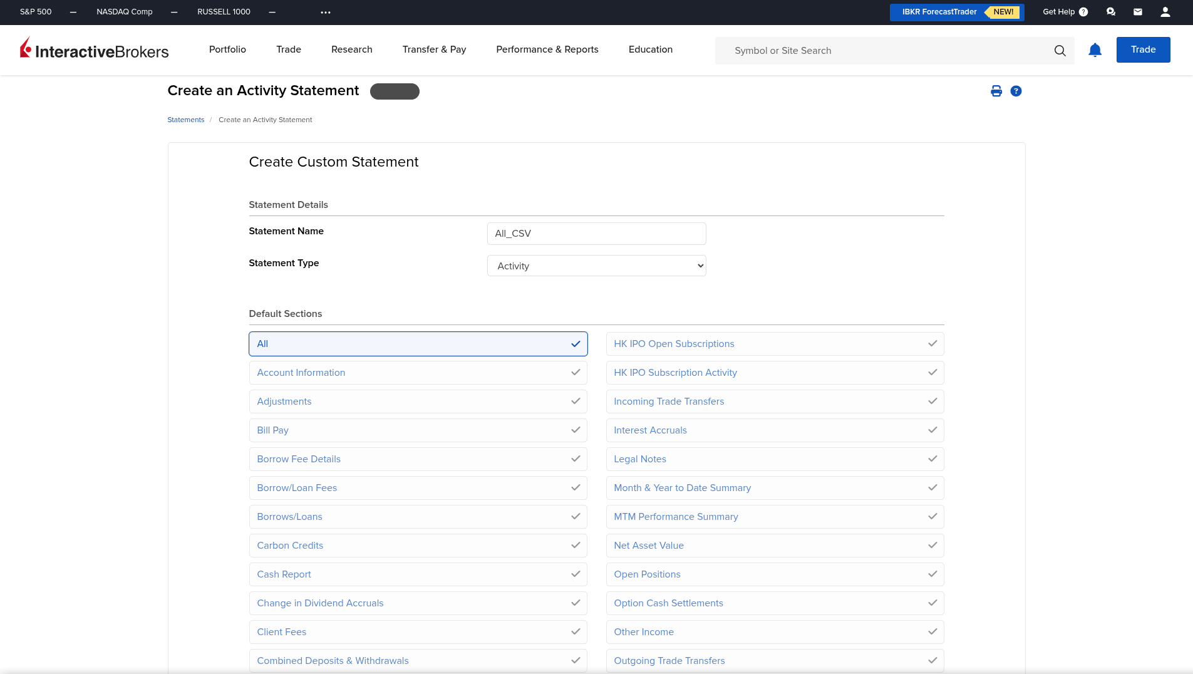Click the search magnifier icon

(x=1060, y=51)
